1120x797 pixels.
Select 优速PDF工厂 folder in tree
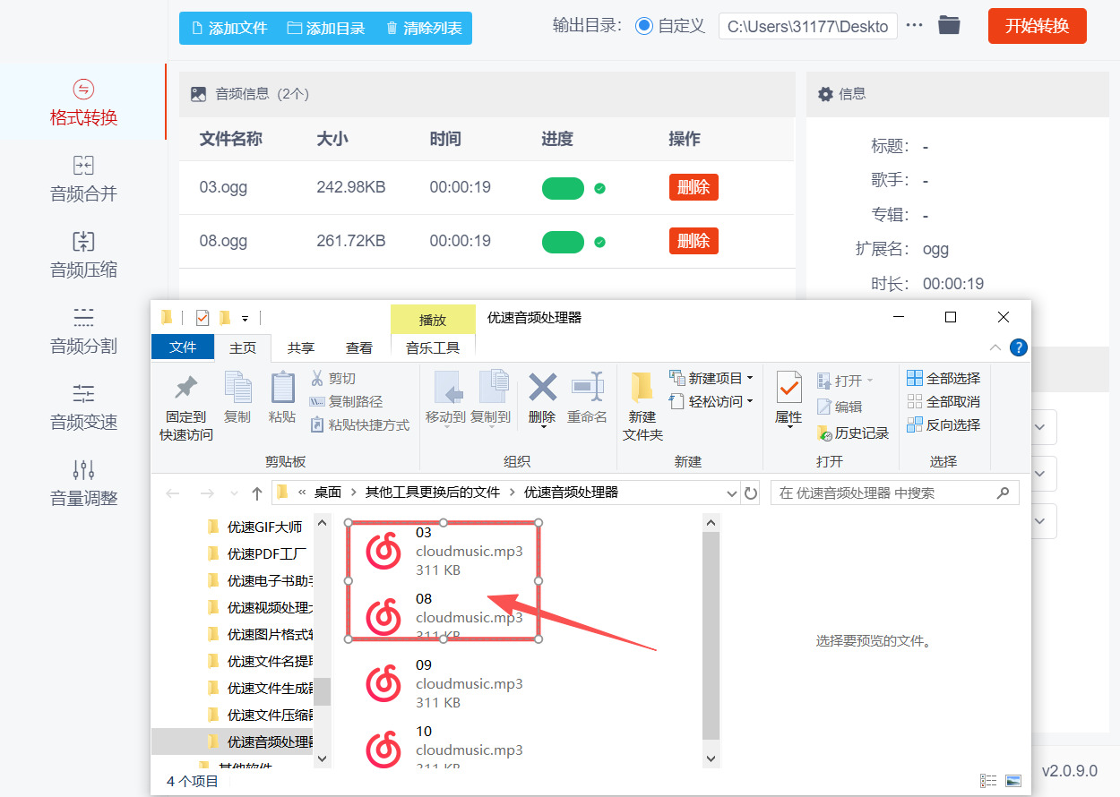(x=257, y=553)
